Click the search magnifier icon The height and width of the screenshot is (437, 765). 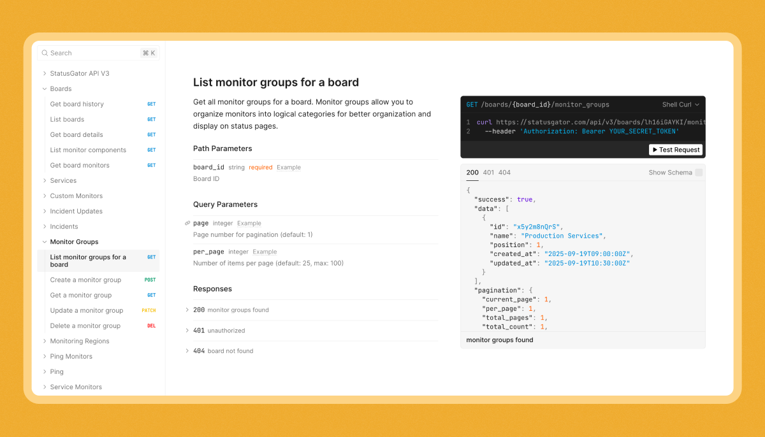point(45,53)
